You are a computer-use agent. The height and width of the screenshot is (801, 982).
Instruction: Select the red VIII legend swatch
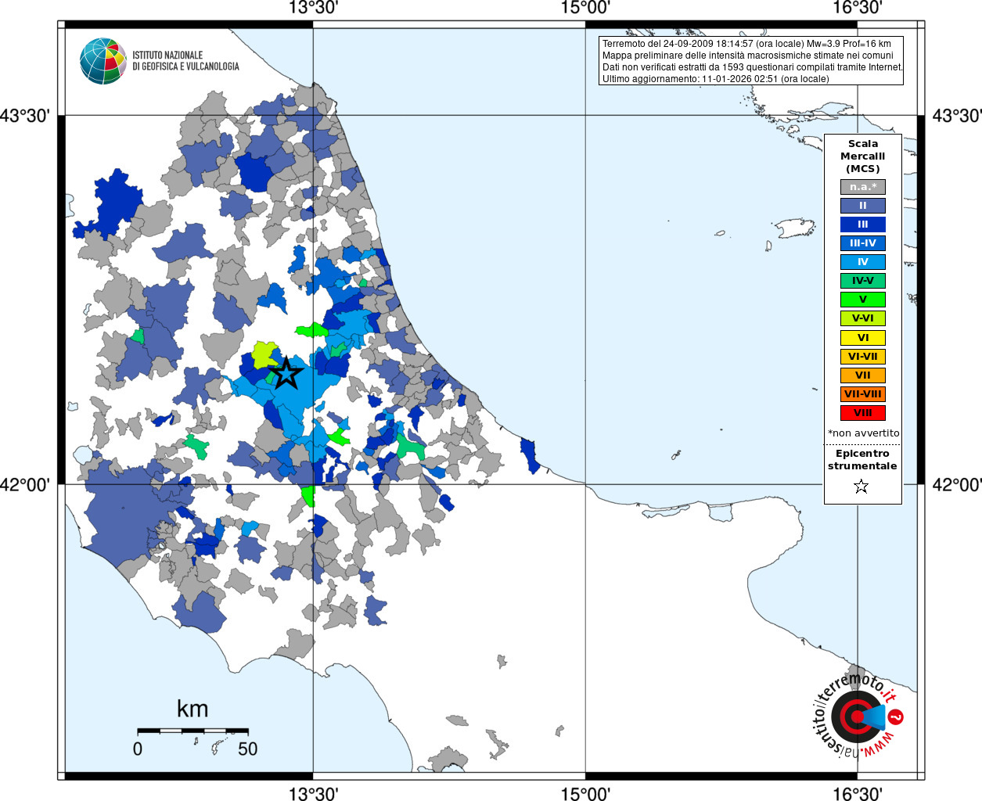pyautogui.click(x=863, y=413)
